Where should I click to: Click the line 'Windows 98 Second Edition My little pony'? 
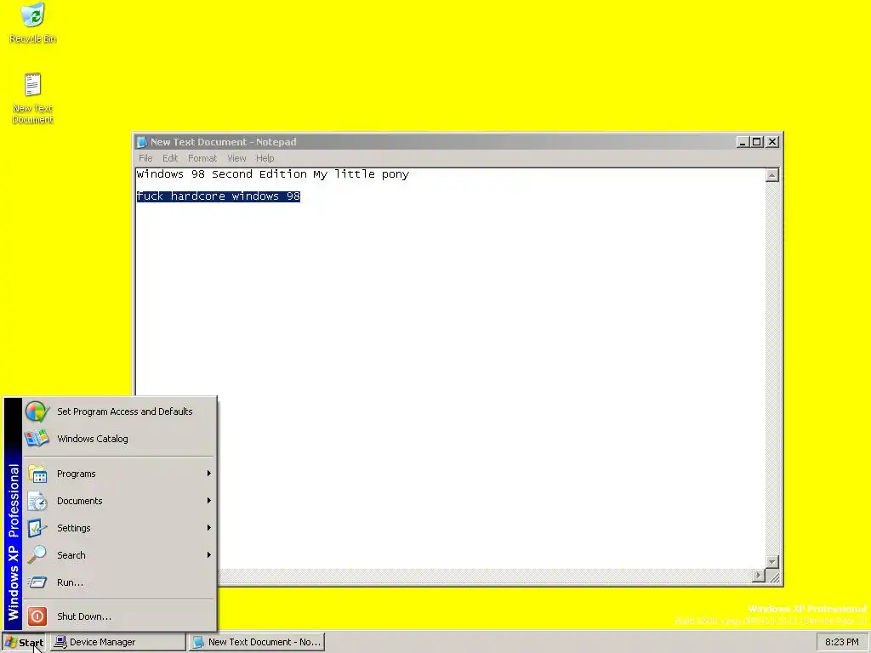coord(273,174)
